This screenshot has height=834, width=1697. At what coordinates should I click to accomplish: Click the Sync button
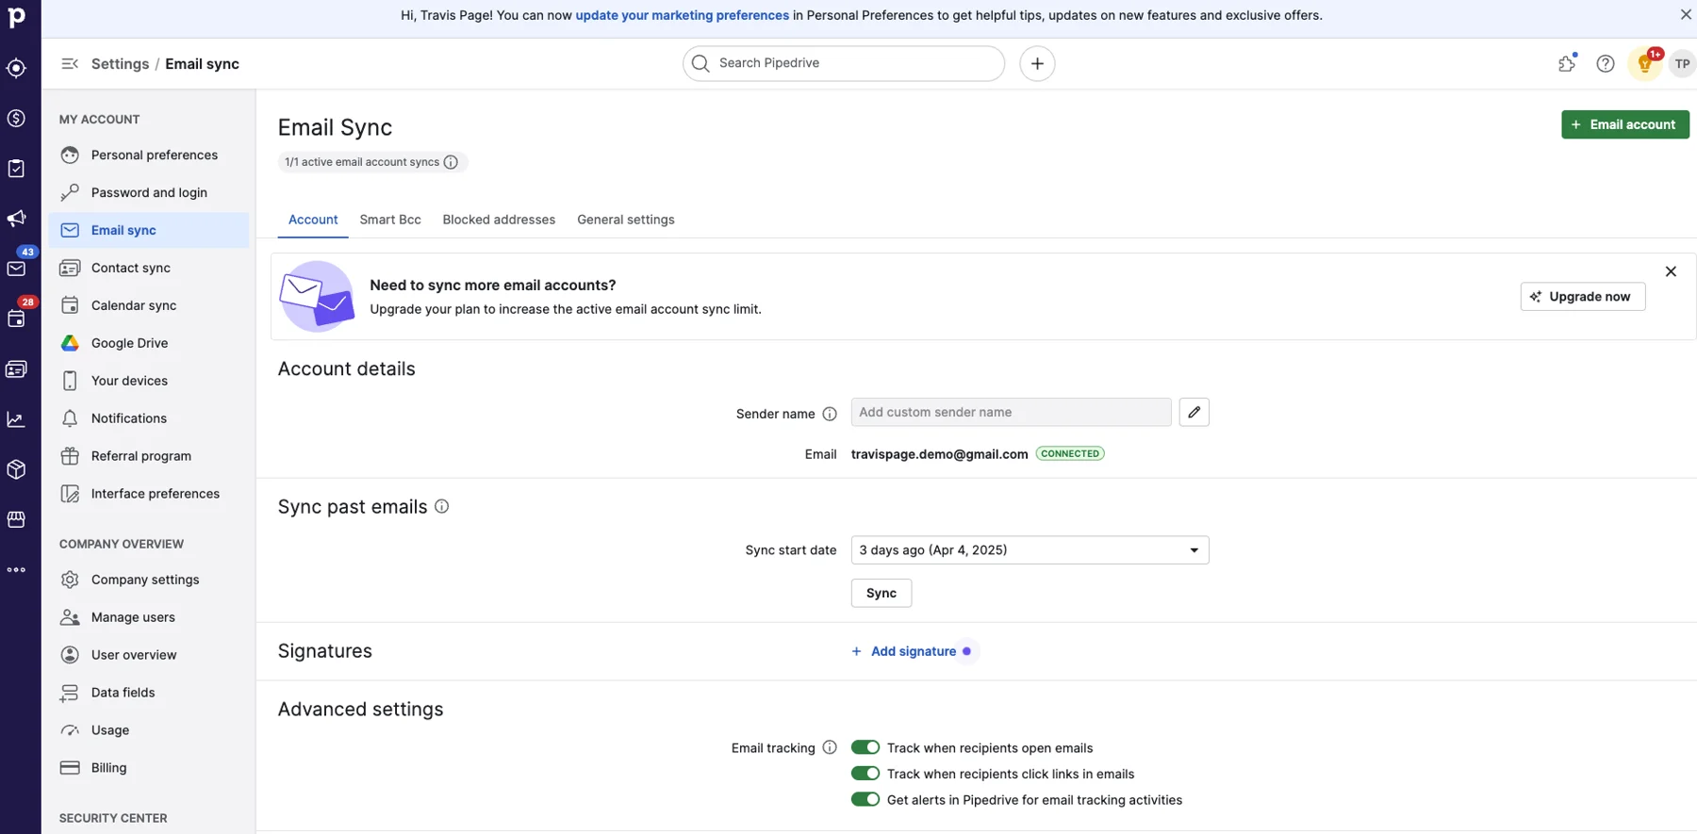click(x=881, y=593)
